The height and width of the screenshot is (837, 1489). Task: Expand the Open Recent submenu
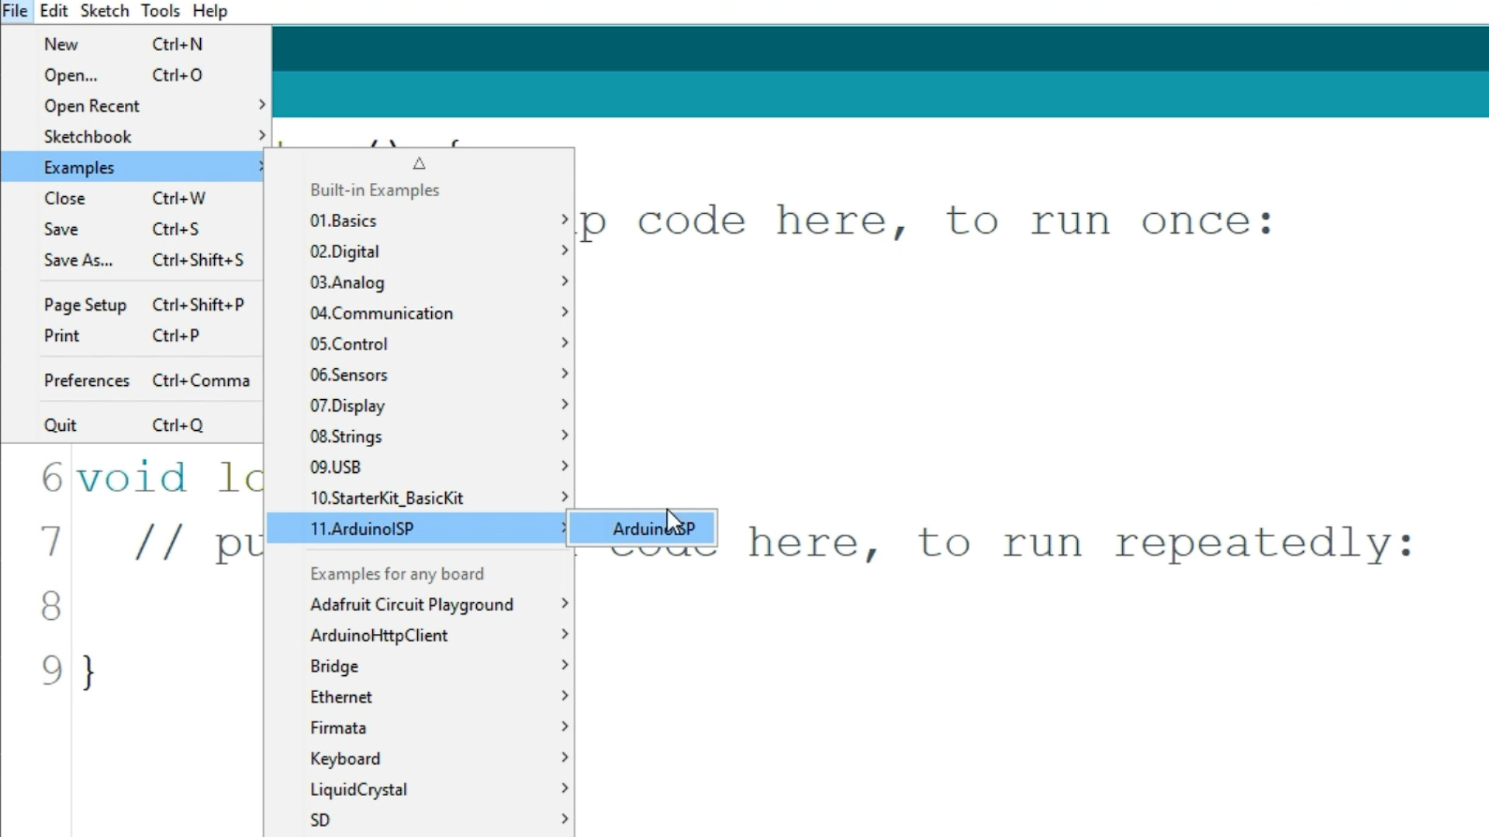(x=136, y=106)
